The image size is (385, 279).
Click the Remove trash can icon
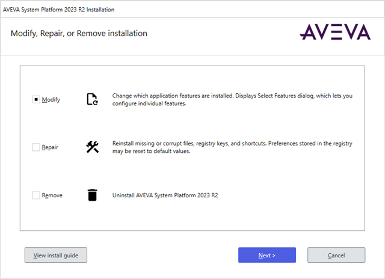92,195
